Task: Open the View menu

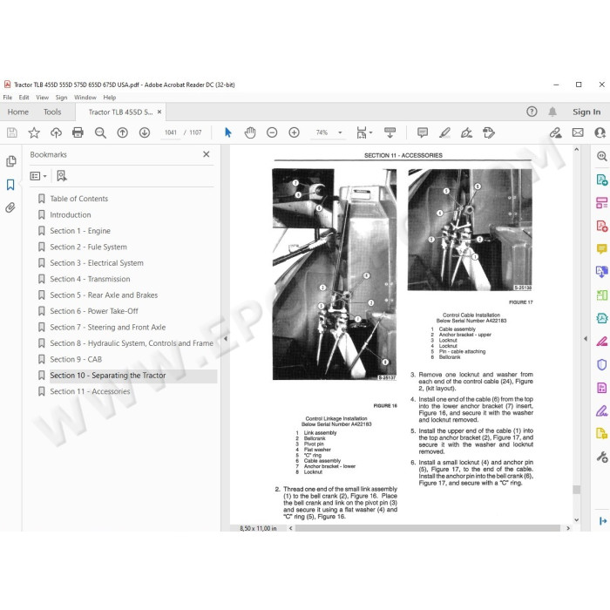Action: [x=43, y=98]
